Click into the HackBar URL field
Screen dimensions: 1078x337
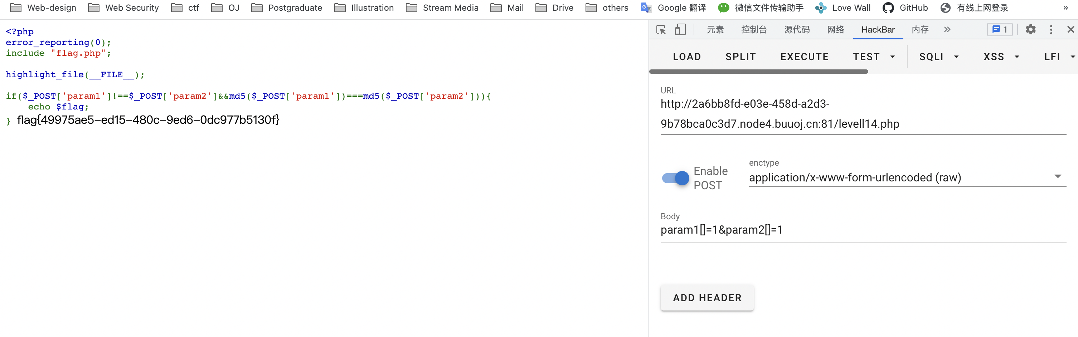pyautogui.click(x=863, y=114)
